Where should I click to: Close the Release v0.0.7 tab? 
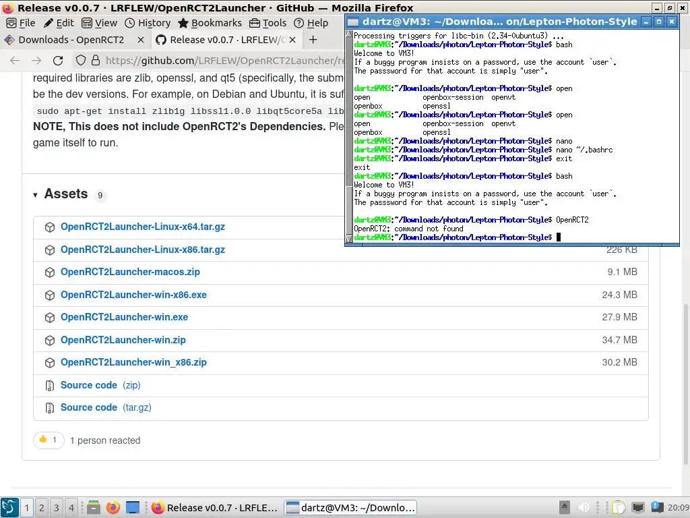[292, 40]
